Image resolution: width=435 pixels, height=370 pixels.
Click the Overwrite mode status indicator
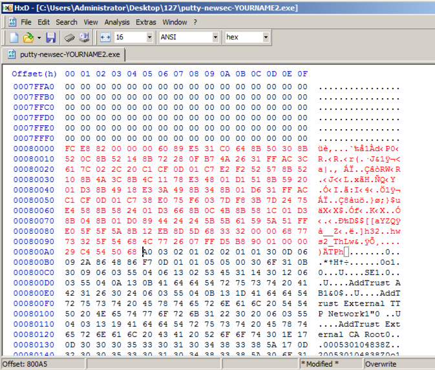pyautogui.click(x=399, y=364)
